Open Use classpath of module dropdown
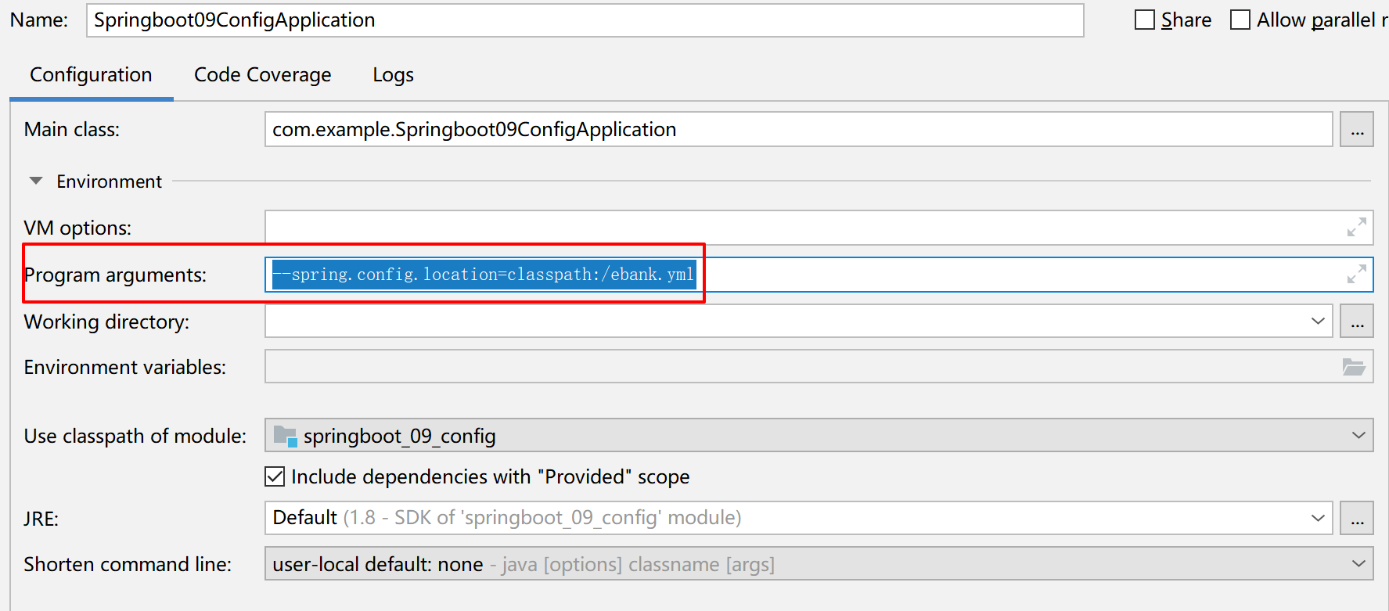The image size is (1389, 611). (x=819, y=435)
